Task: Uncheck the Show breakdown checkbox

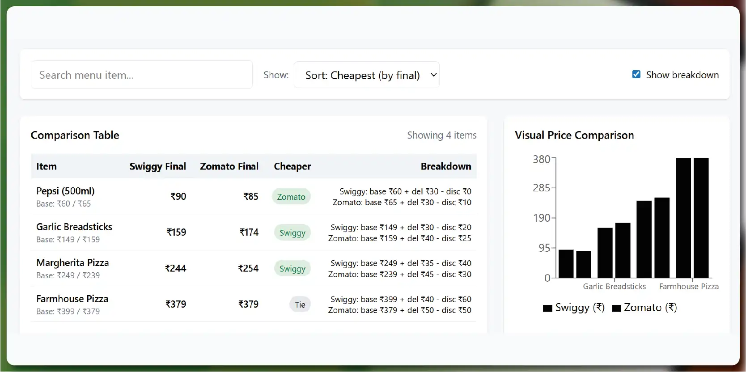Action: pos(636,75)
